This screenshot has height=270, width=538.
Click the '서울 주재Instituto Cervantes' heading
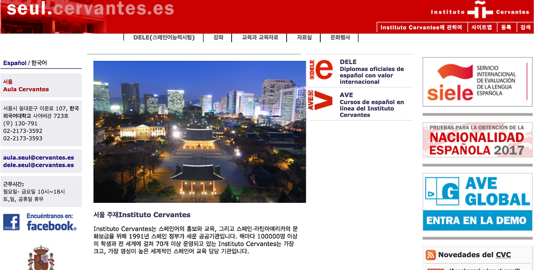tap(142, 215)
